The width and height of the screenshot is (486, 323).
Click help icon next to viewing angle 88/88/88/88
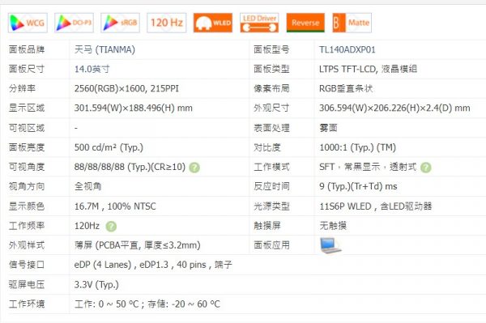(194, 168)
